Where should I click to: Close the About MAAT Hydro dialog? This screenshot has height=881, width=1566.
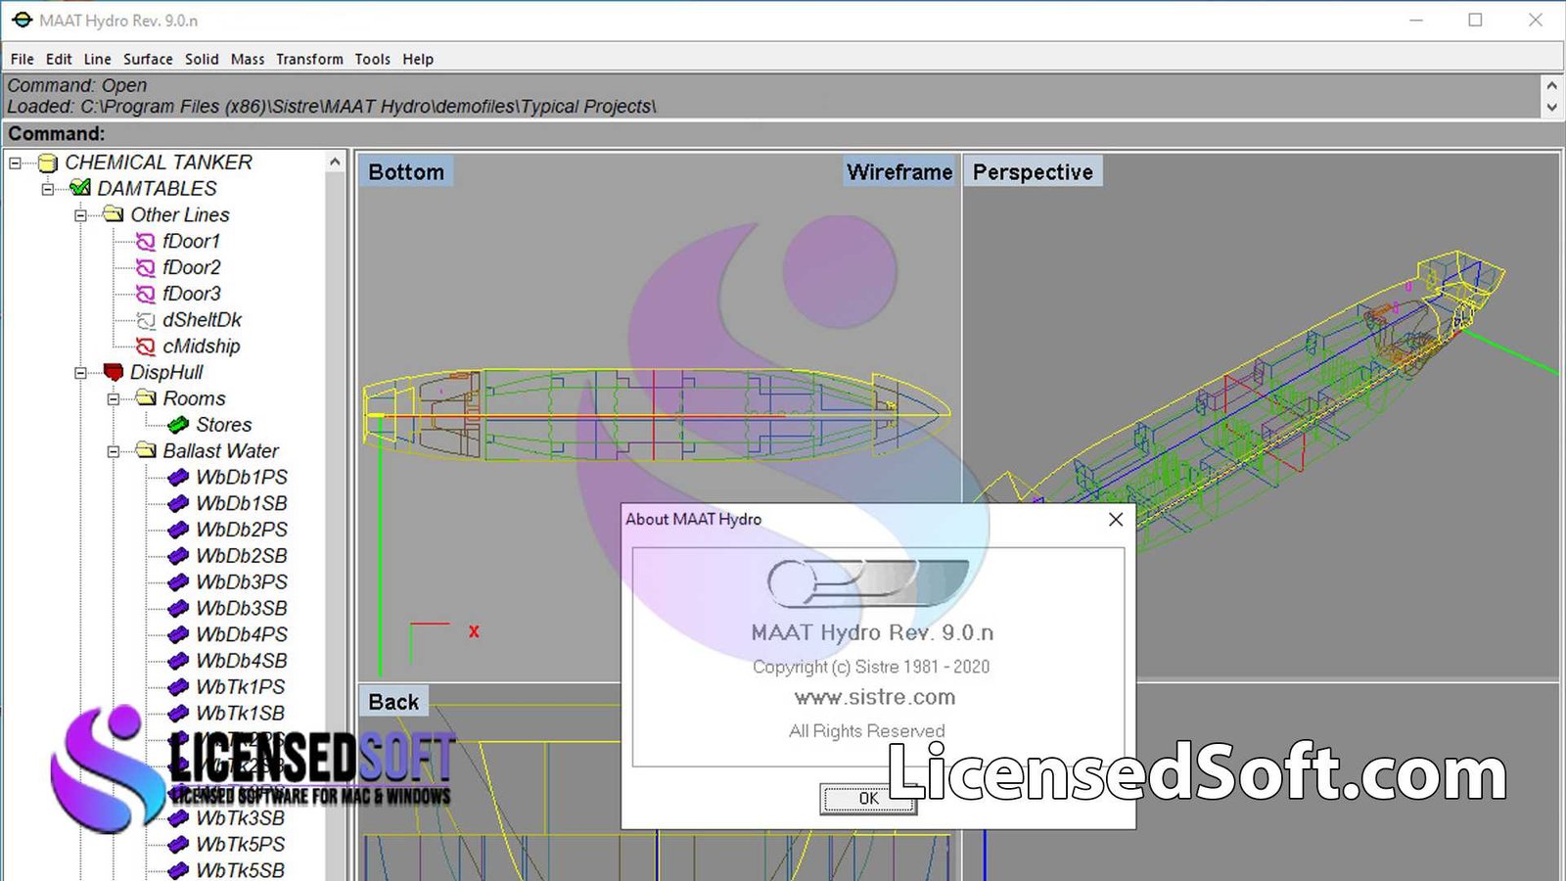click(1115, 520)
